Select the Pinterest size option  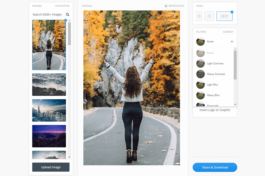199,16
